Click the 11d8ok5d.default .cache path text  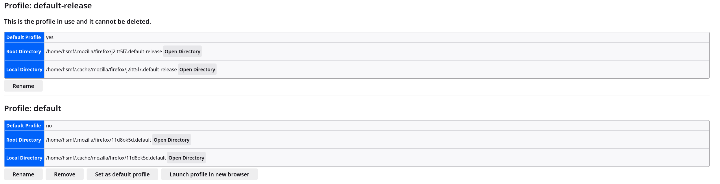[106, 158]
